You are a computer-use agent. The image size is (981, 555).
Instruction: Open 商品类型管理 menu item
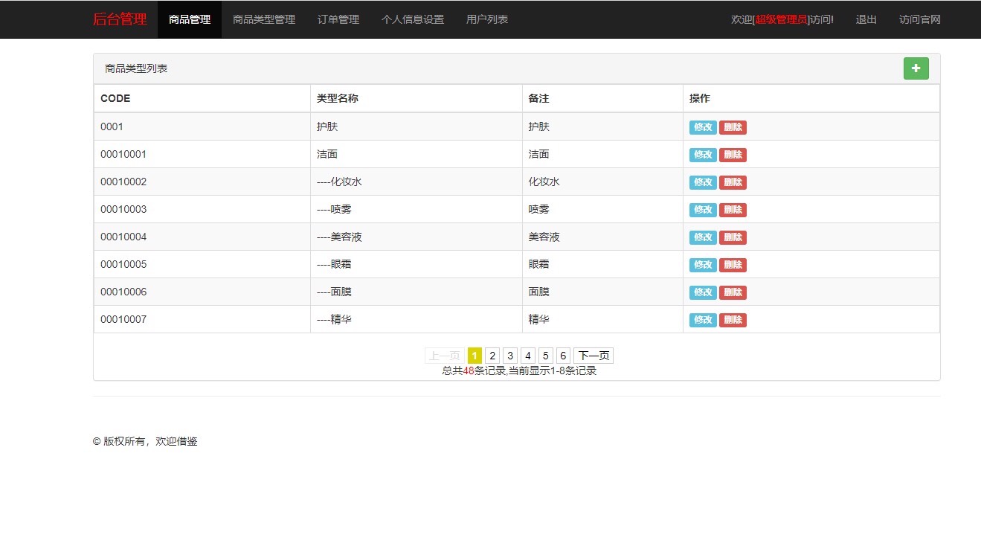pyautogui.click(x=264, y=19)
